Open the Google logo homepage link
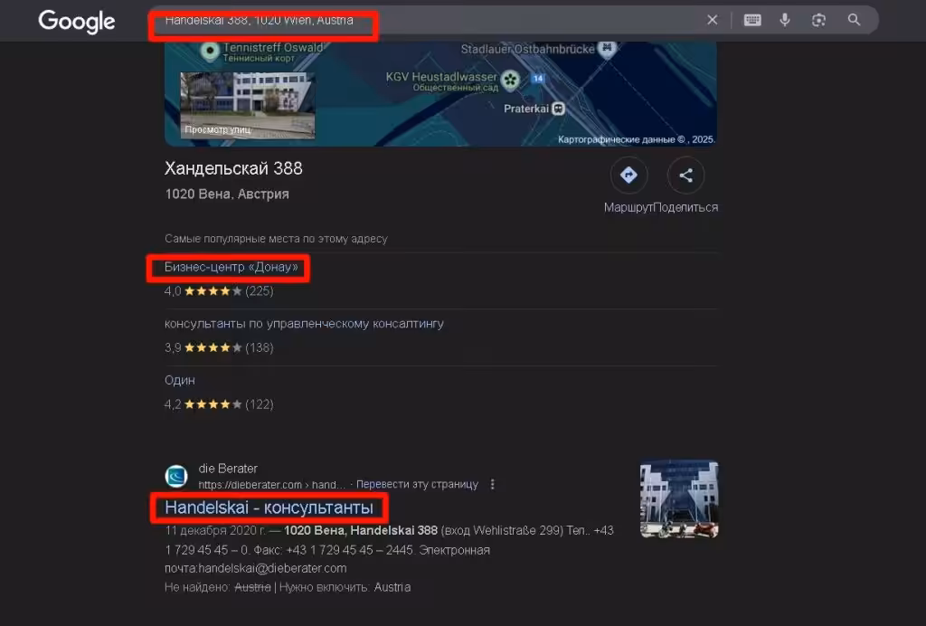 tap(77, 22)
